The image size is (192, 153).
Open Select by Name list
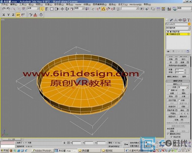coord(47,9)
